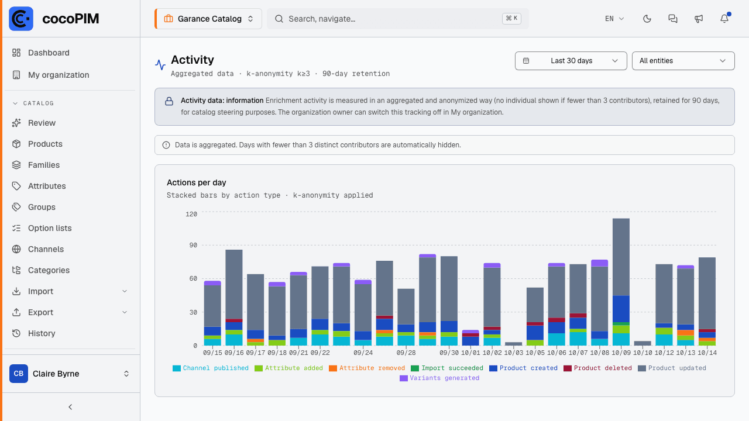This screenshot has width=749, height=421.
Task: Open the Garance Catalog selector
Action: click(x=208, y=19)
